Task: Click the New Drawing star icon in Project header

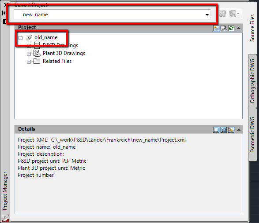Action: (216, 28)
